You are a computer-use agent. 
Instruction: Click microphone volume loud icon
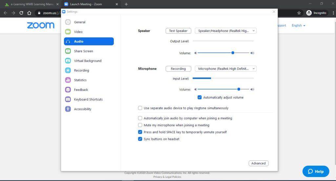click(252, 89)
